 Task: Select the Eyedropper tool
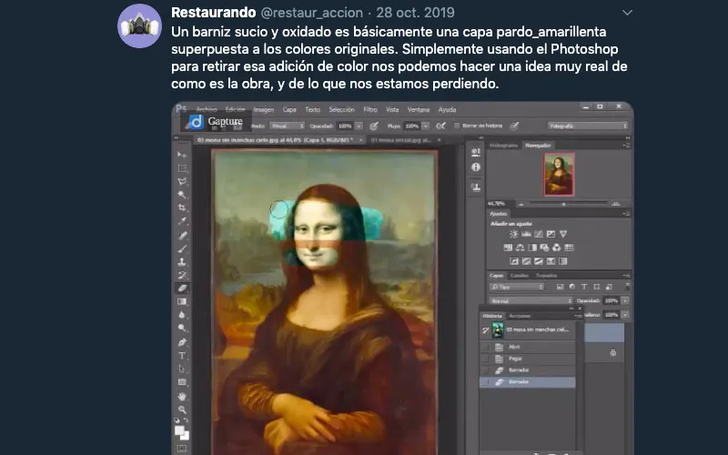click(182, 221)
